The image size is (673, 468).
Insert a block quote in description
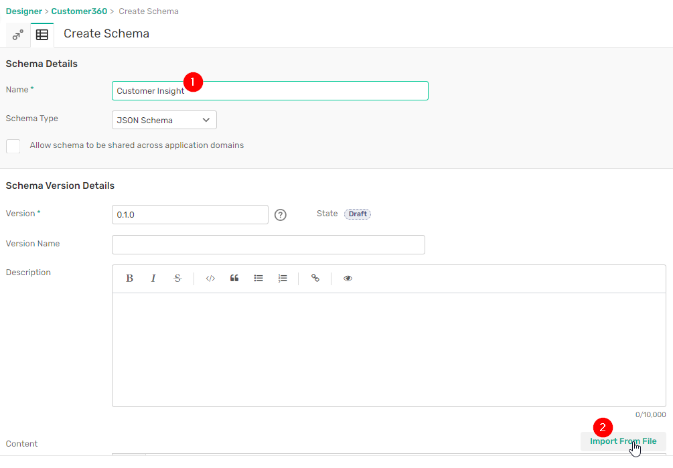234,279
